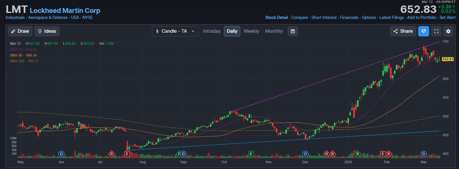Set a price alert for LMT
The height and width of the screenshot is (169, 459).
point(447,18)
